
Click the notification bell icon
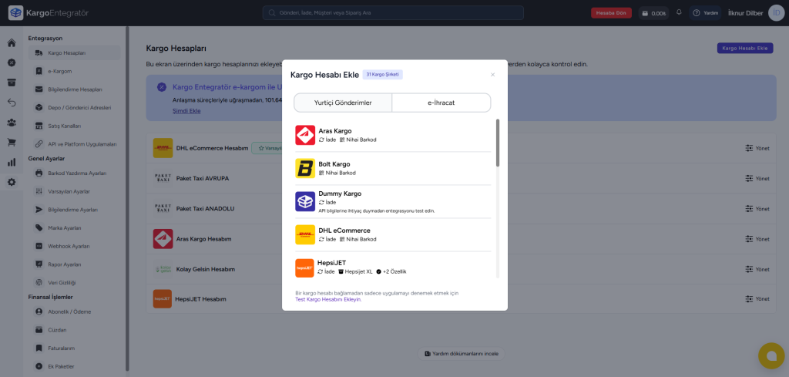679,12
